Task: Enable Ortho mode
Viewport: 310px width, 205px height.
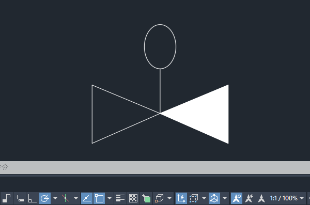Action: [32, 198]
